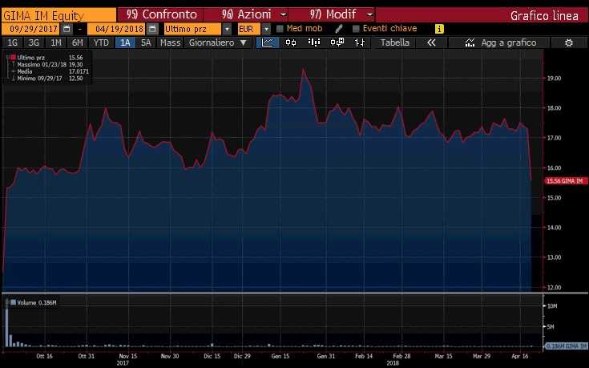Click the EUR currency field
This screenshot has height=368, width=589.
(249, 29)
